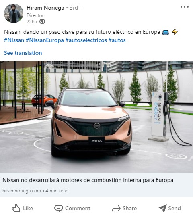193x217 pixels.
Task: Click the thumbs-up Like icon
Action: 16,208
